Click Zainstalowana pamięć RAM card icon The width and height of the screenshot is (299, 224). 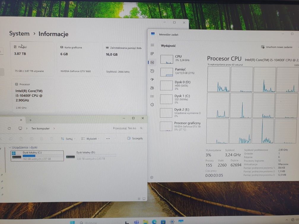(107, 48)
